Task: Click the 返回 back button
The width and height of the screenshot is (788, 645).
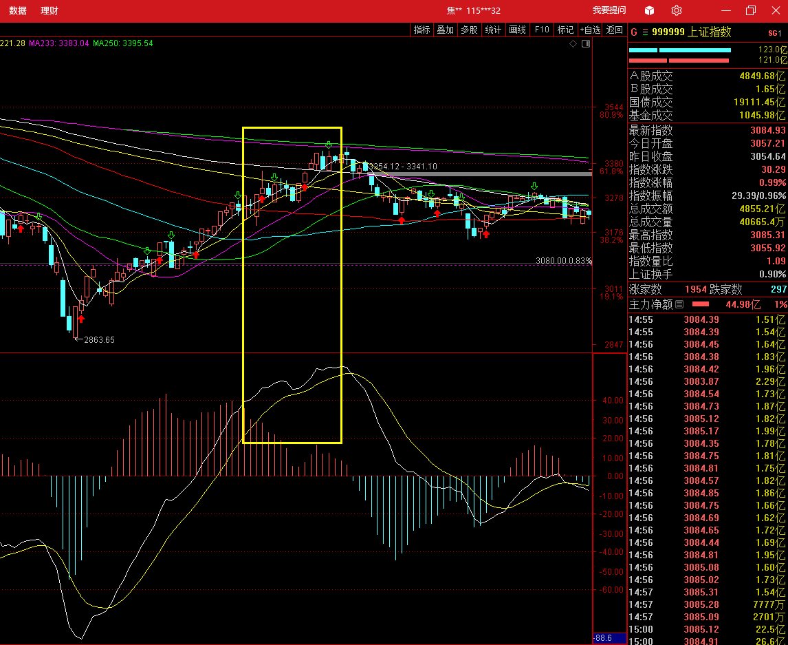Action: pos(614,30)
